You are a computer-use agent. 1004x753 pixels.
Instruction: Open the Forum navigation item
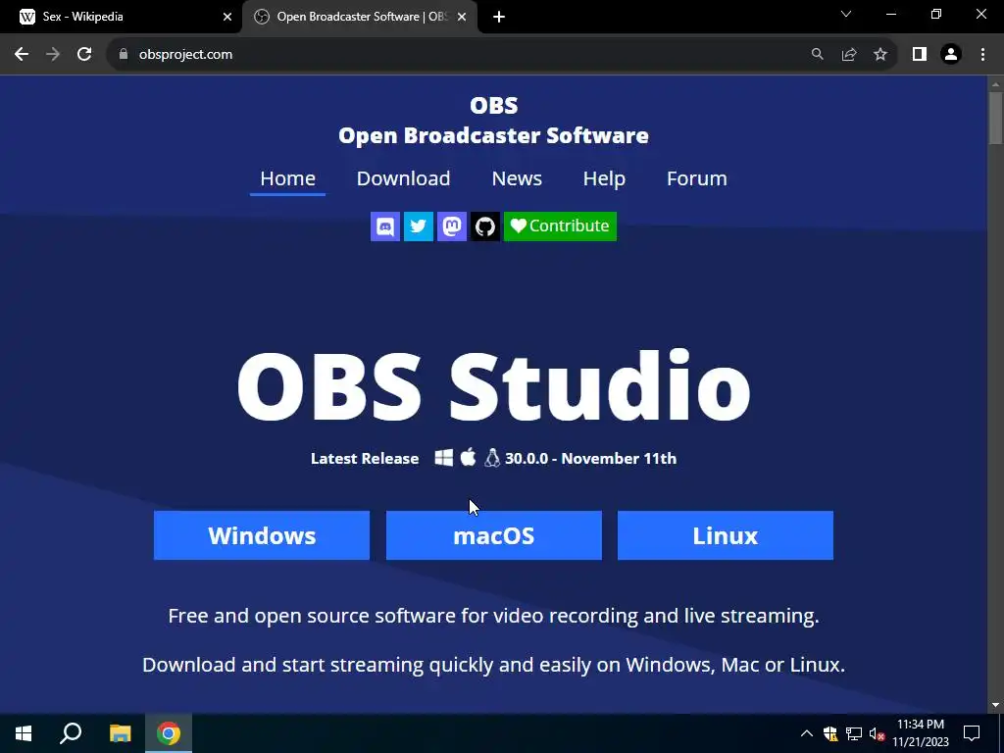pyautogui.click(x=697, y=178)
